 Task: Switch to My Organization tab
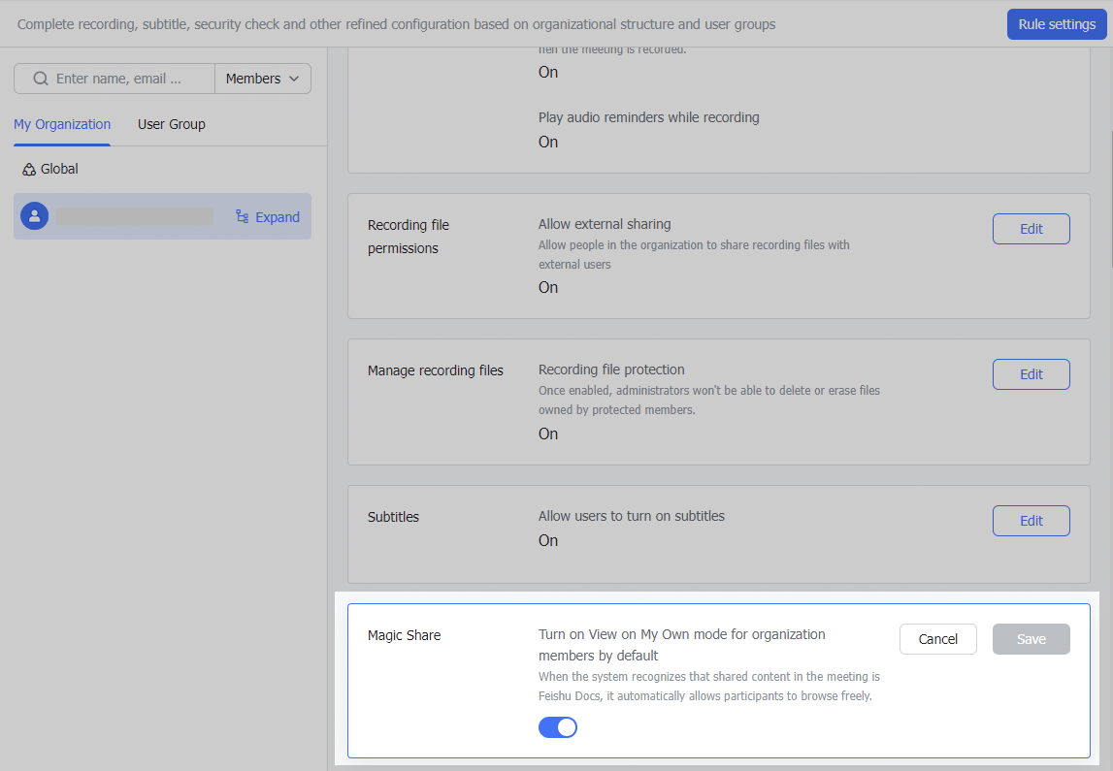pyautogui.click(x=62, y=124)
